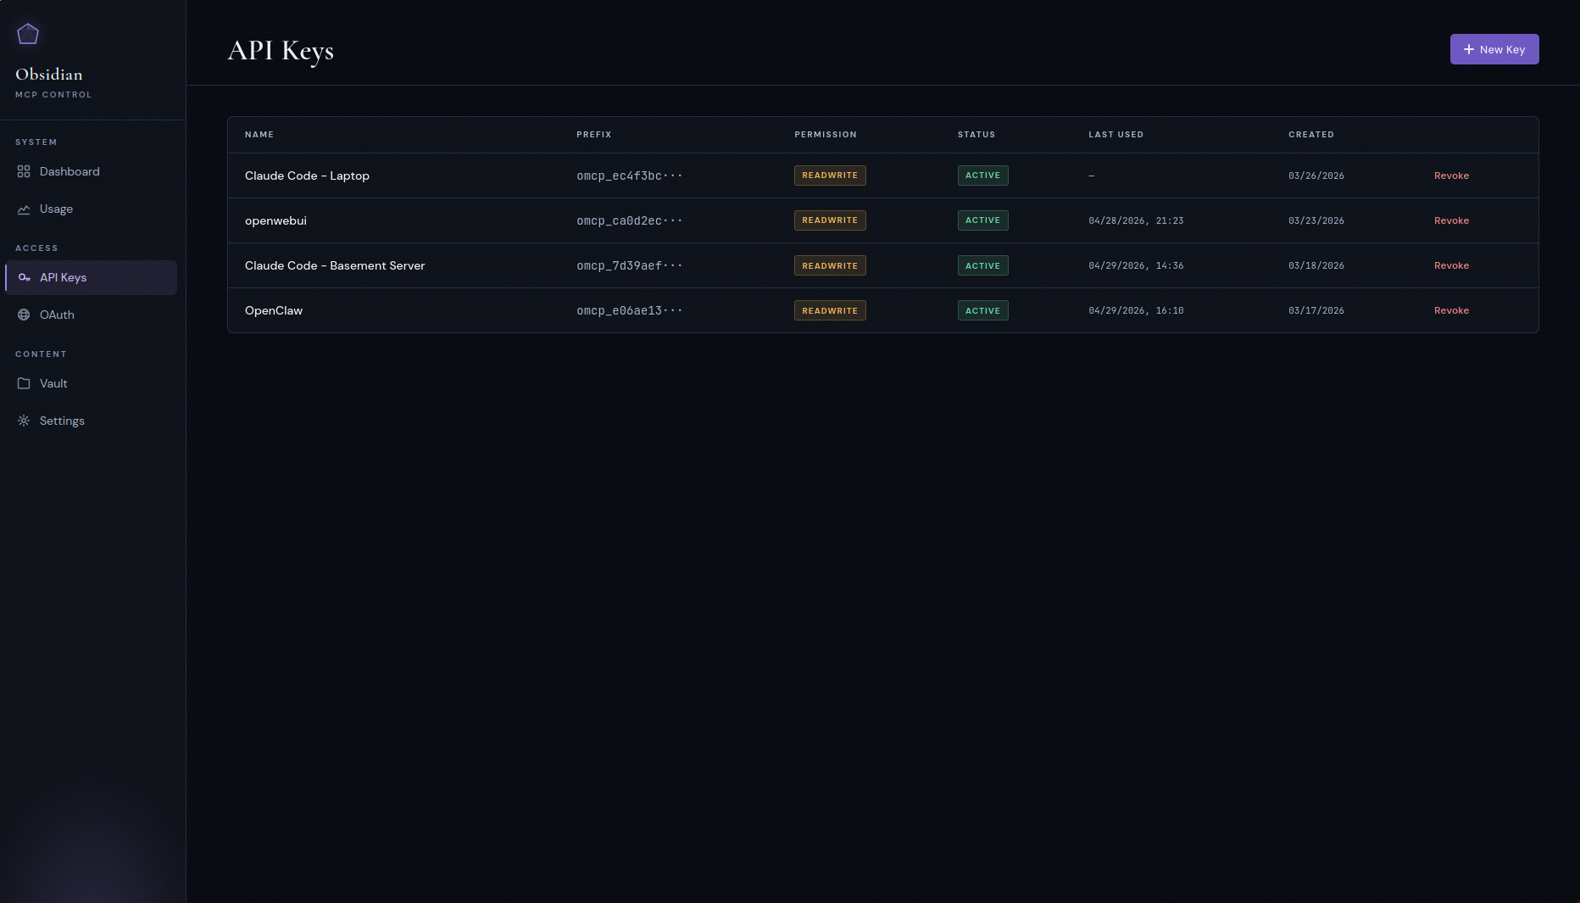Click the MCP CONTROL subtitle
1580x903 pixels.
tap(53, 95)
